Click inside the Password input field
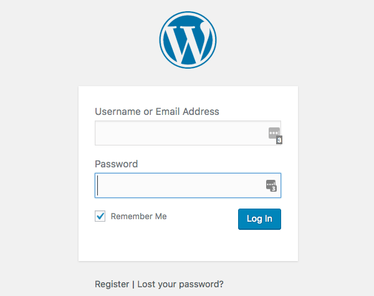 tap(181, 185)
